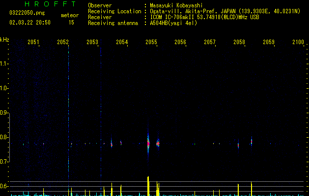Click the strongest meteor echo near 2055
Image resolution: width=309 pixels, height=196 pixels.
click(148, 143)
